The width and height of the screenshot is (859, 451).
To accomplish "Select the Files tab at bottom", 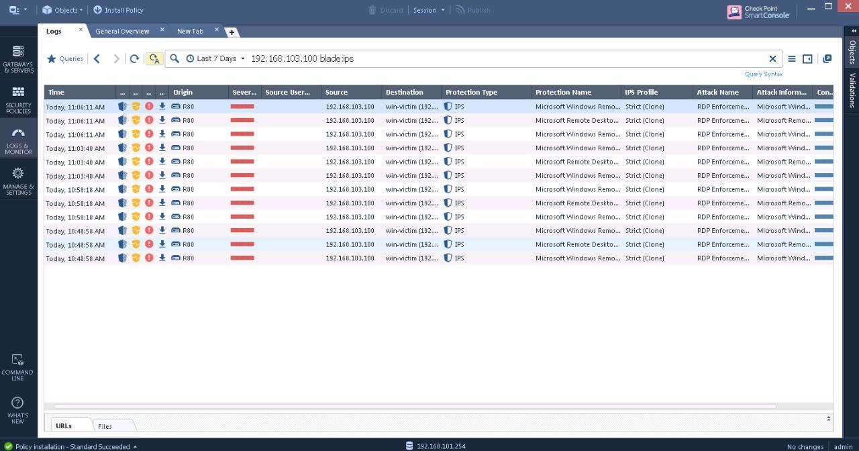I will pyautogui.click(x=105, y=426).
